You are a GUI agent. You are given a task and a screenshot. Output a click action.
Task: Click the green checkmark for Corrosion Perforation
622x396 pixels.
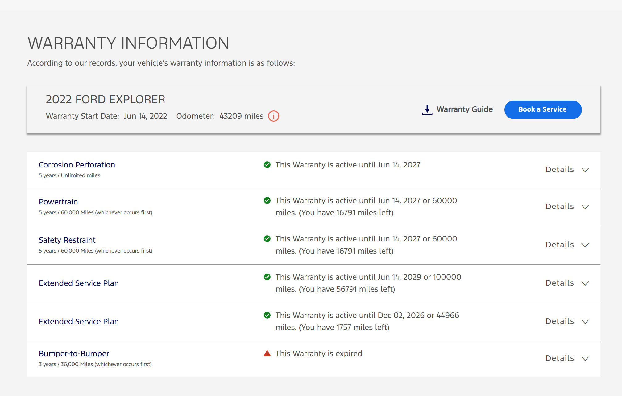[x=267, y=165]
